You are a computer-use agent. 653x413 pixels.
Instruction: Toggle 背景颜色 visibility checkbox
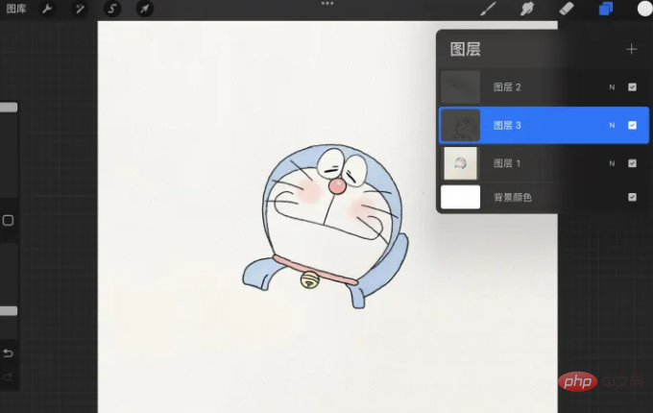[x=632, y=197]
